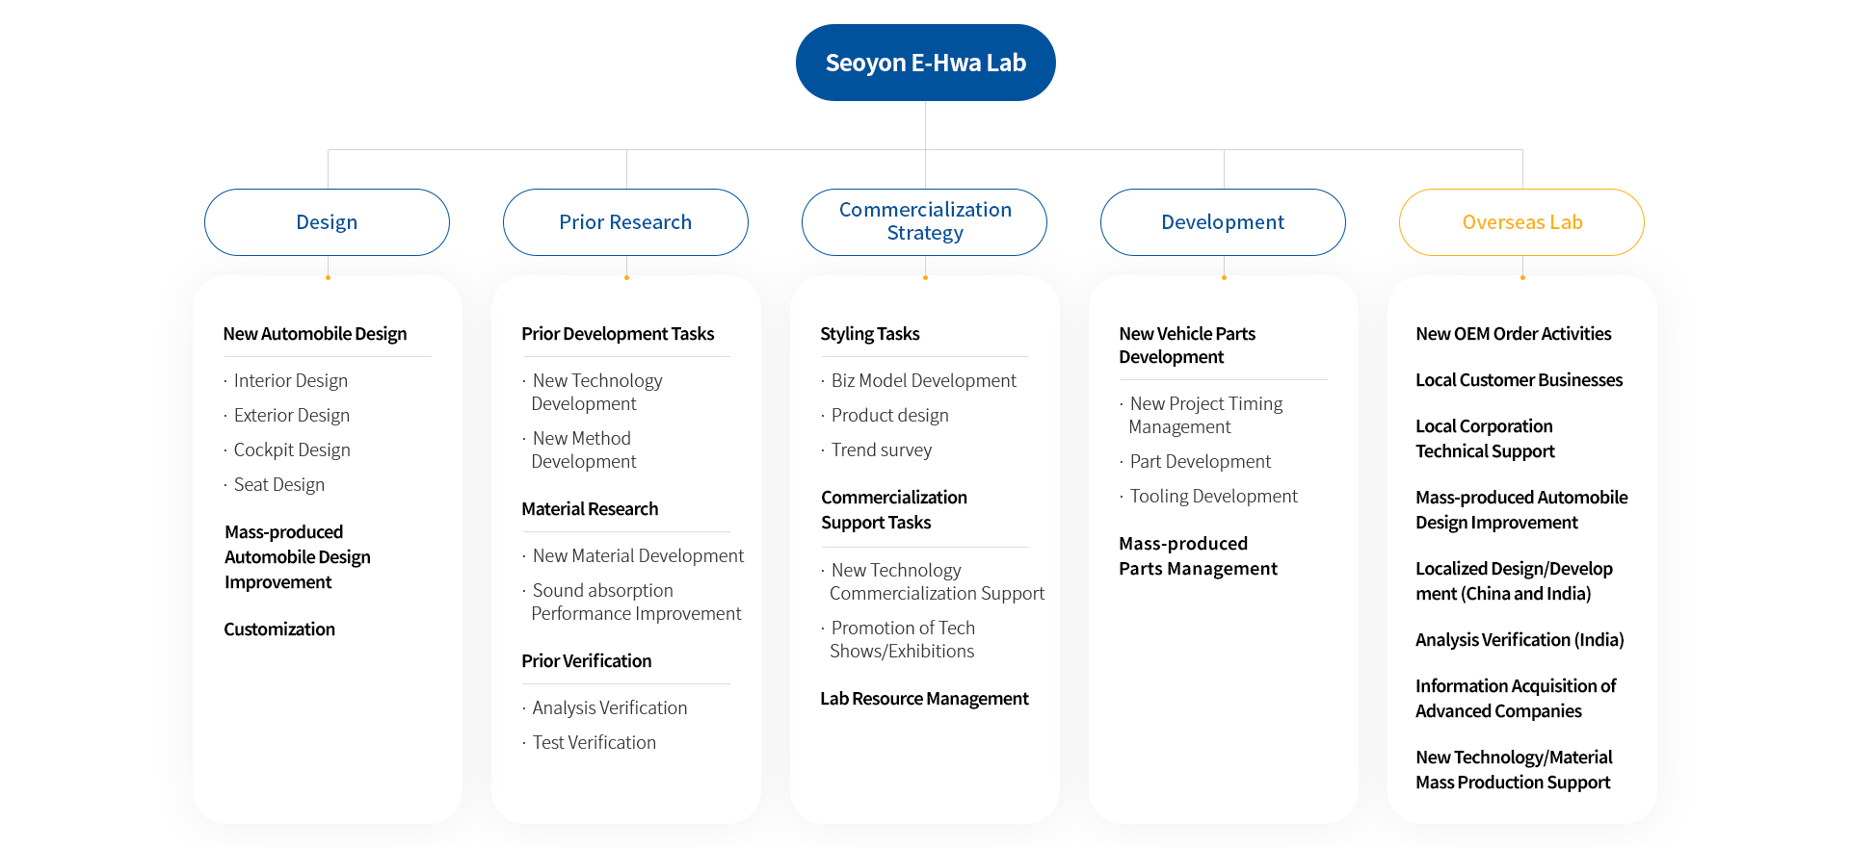The image size is (1850, 847).
Task: Open the Prior Research department node
Action: [x=625, y=222]
